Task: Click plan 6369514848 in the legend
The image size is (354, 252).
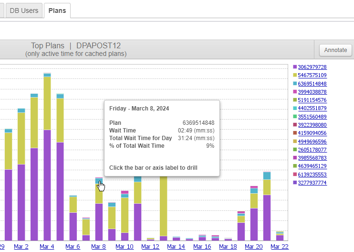Action: pyautogui.click(x=312, y=84)
